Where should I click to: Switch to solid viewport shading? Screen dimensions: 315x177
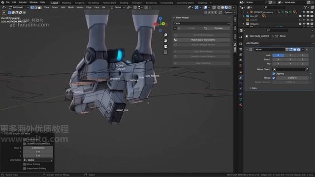click(x=222, y=7)
